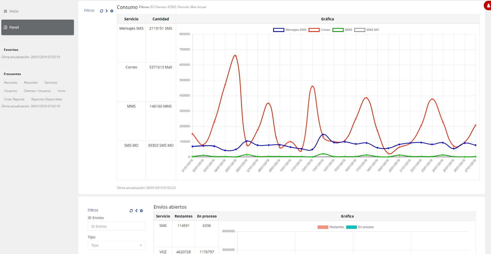Toggle MMS series in chart legend
This screenshot has width=491, height=254.
(342, 30)
